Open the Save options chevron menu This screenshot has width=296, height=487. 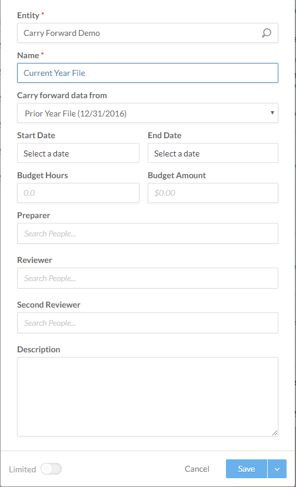pos(277,469)
